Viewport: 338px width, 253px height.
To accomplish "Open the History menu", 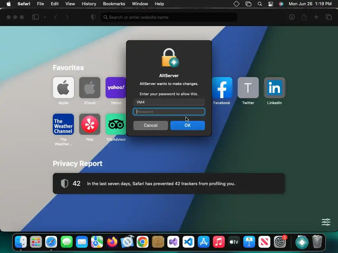I will [x=89, y=4].
